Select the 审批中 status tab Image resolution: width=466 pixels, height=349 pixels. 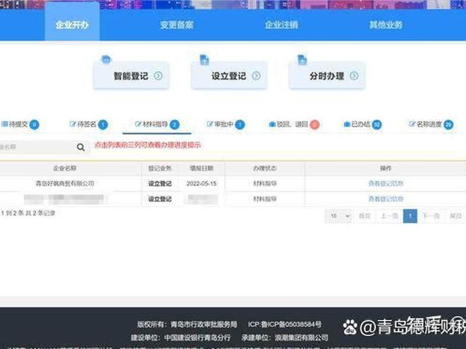[x=225, y=124]
